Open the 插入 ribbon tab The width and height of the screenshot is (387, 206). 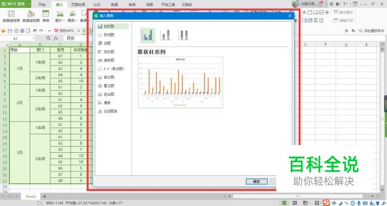click(59, 4)
